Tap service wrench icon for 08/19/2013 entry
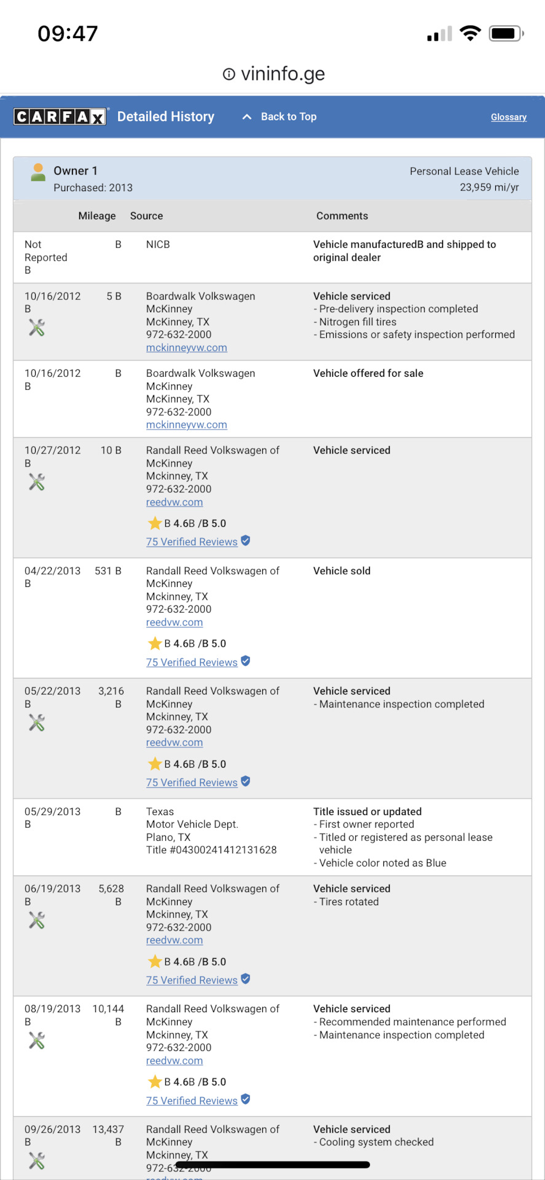 click(37, 1040)
